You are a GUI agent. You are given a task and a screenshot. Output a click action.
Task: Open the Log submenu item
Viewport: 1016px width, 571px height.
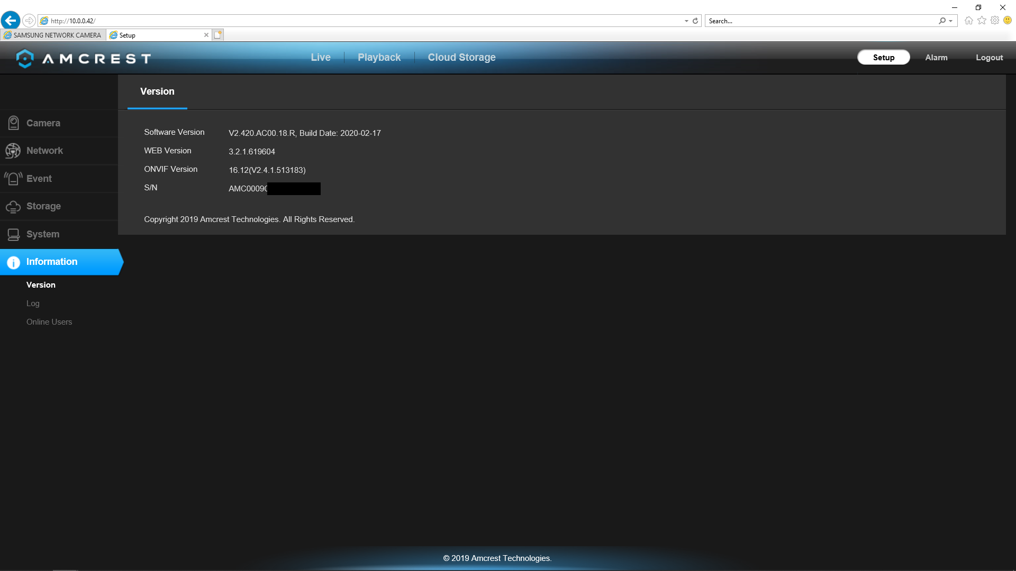[33, 303]
